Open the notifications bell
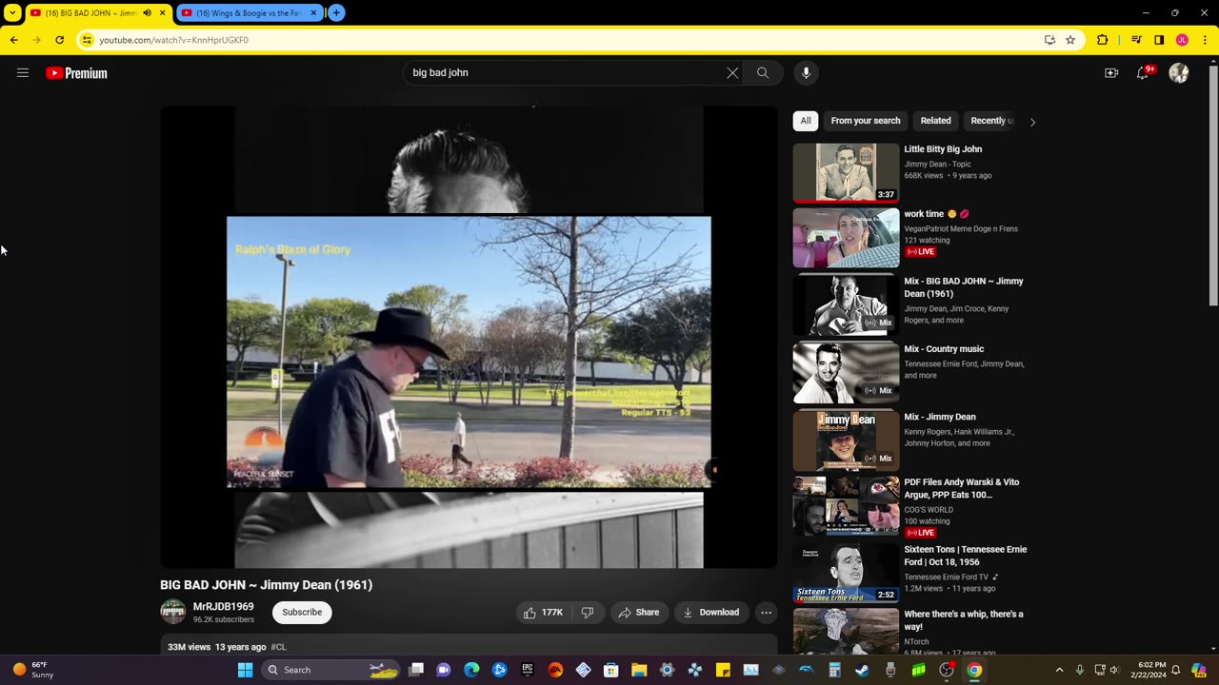The height and width of the screenshot is (685, 1219). [x=1143, y=73]
